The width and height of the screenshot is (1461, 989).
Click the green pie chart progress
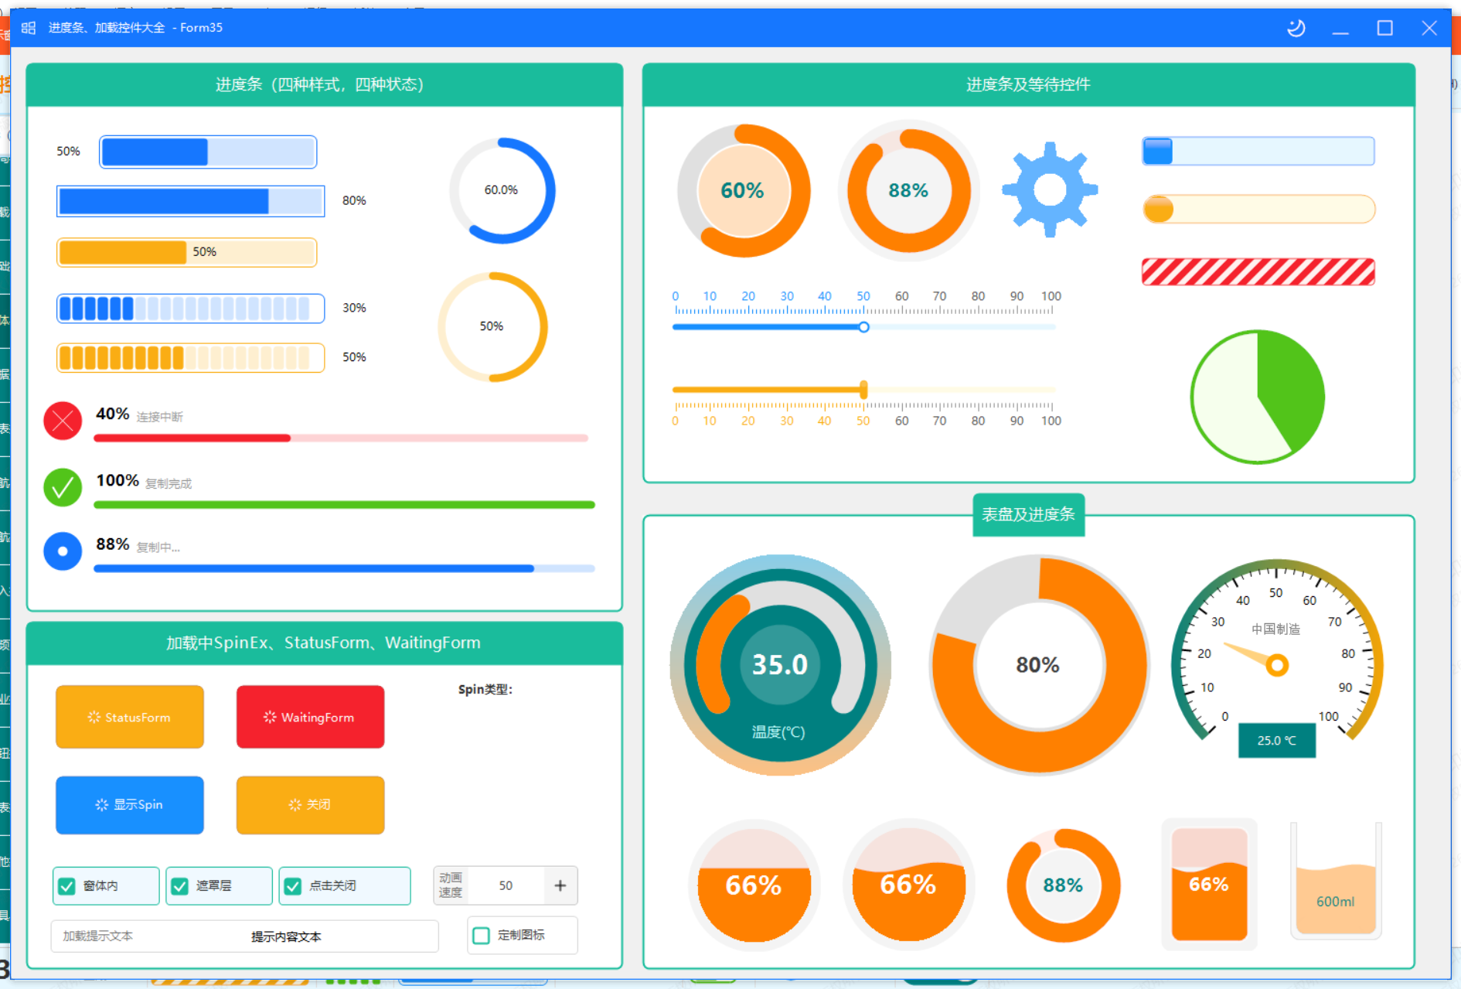1258,397
